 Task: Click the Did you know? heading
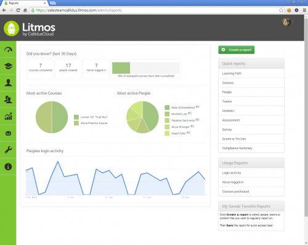51,54
